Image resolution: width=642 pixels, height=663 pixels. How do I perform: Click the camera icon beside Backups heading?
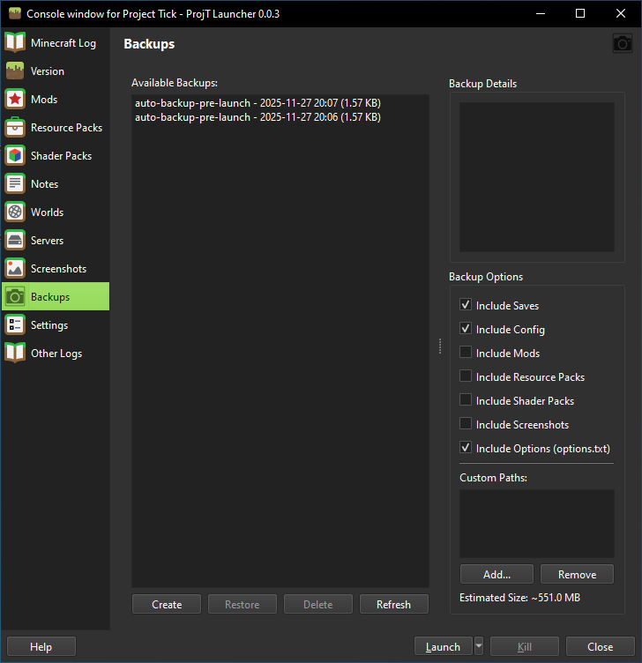coord(623,43)
